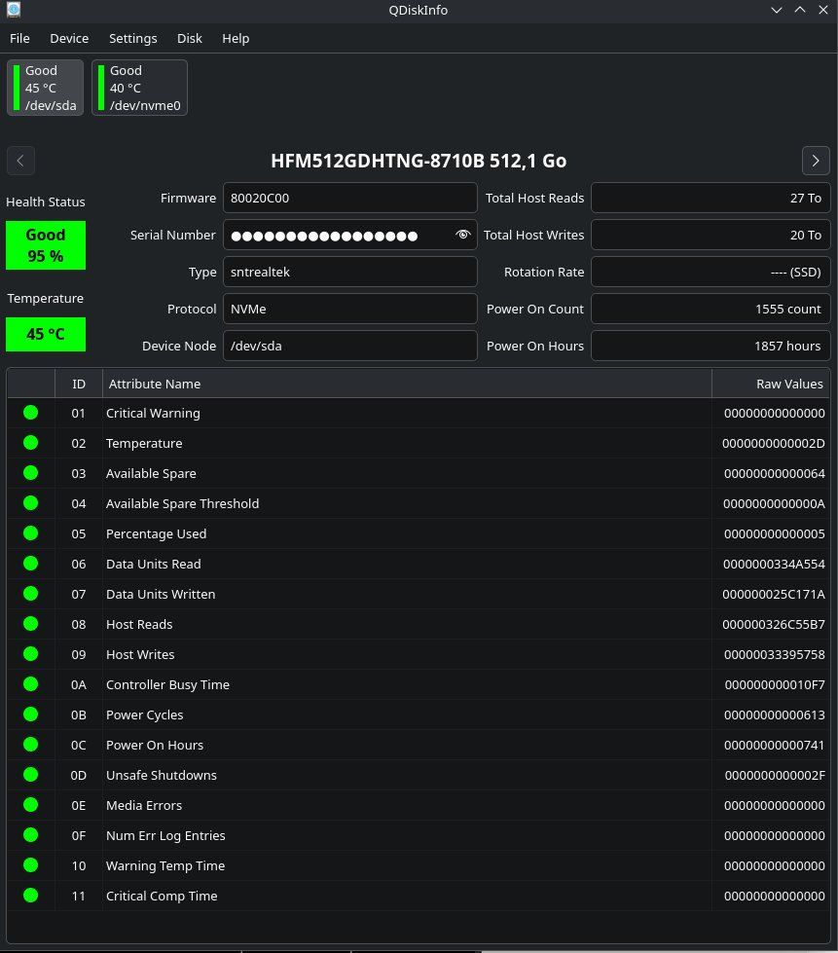The image size is (838, 953).
Task: Select the Warning Temp Time attribute name
Action: pos(165,865)
